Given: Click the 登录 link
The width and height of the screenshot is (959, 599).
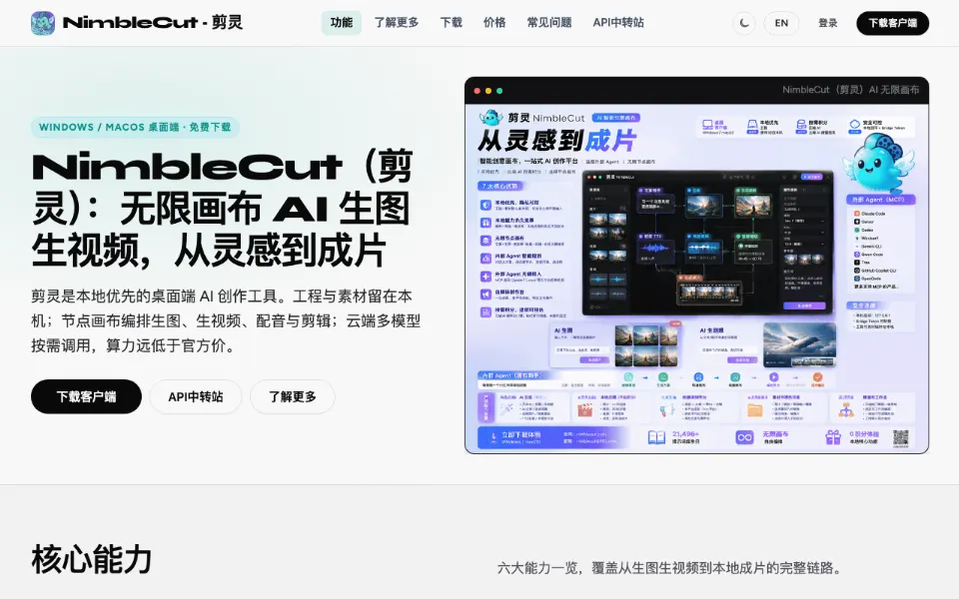Looking at the screenshot, I should click(x=827, y=23).
